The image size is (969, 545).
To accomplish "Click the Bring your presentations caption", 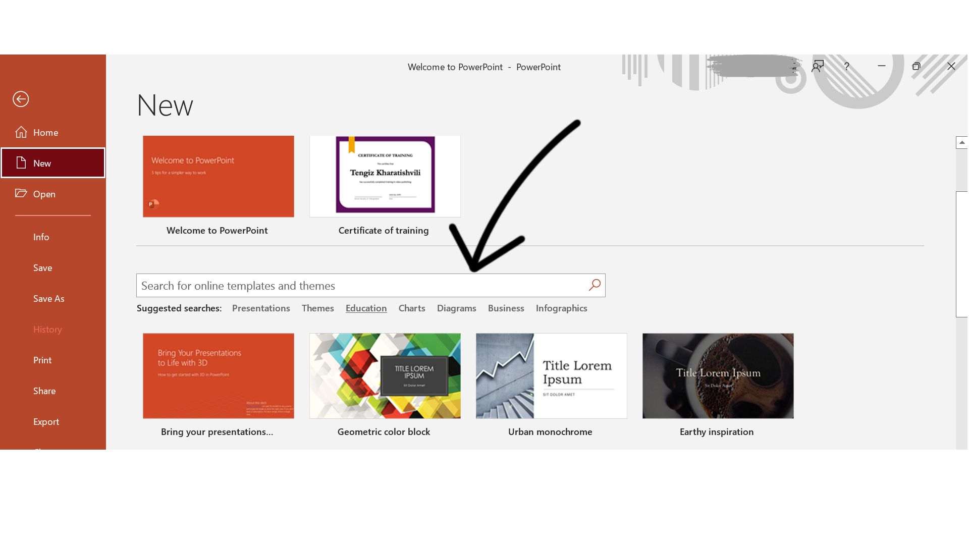I will [x=217, y=431].
